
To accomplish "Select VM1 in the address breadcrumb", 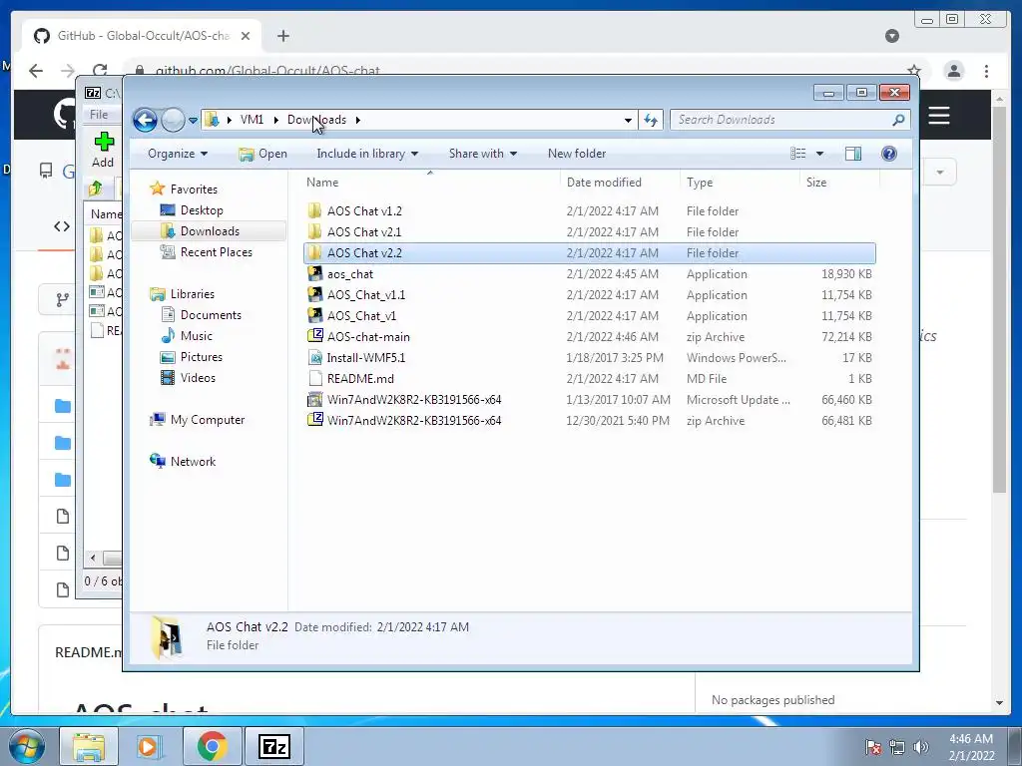I will (252, 120).
